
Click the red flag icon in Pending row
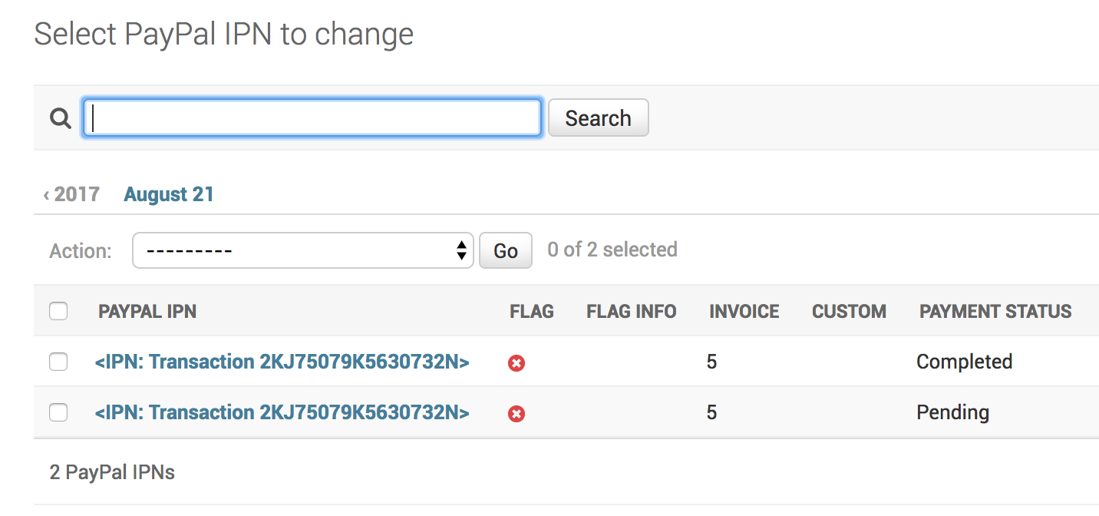pos(516,414)
